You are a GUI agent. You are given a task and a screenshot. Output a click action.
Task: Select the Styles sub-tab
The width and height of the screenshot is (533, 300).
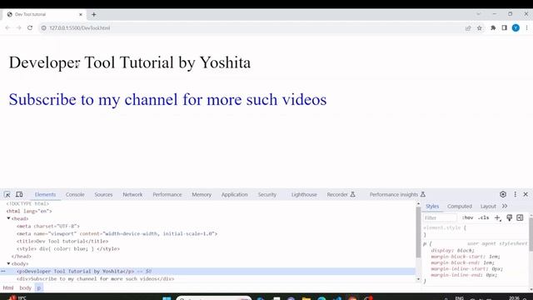tap(432, 206)
